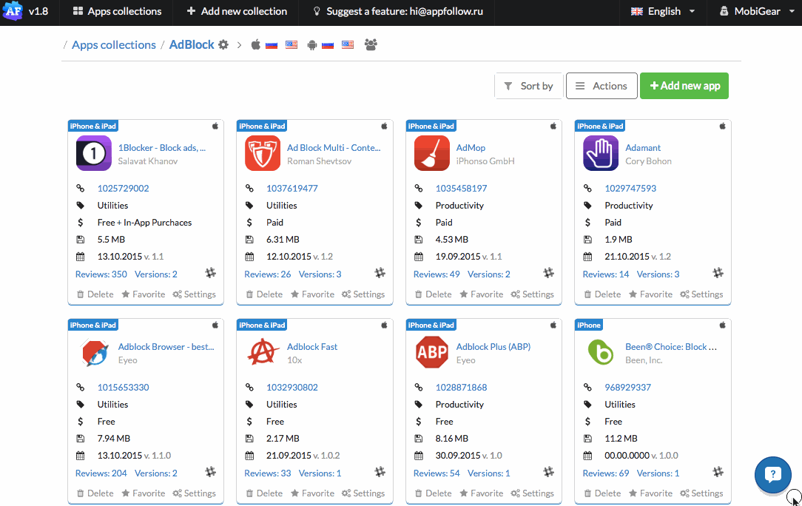Mark Adamant as Favorite
The width and height of the screenshot is (802, 506).
(x=650, y=294)
